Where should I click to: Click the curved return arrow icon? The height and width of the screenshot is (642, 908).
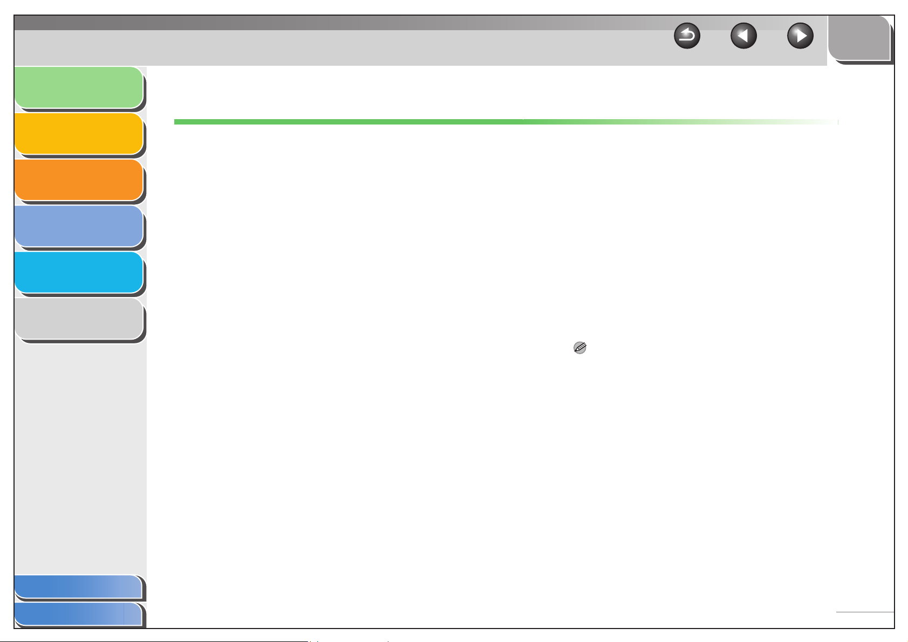pos(687,37)
